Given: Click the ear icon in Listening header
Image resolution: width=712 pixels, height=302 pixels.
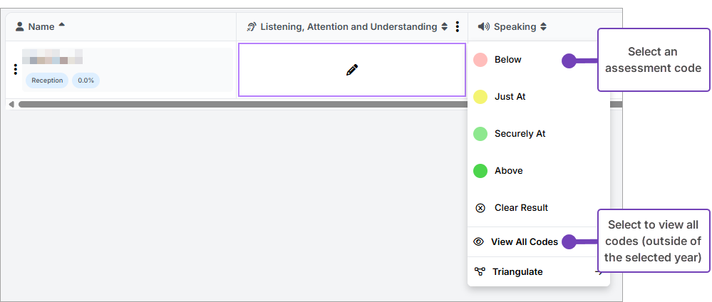Looking at the screenshot, I should (251, 27).
